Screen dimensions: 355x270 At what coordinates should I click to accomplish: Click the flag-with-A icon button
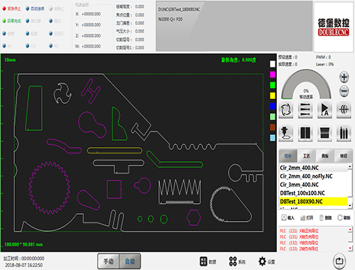[x=324, y=110]
